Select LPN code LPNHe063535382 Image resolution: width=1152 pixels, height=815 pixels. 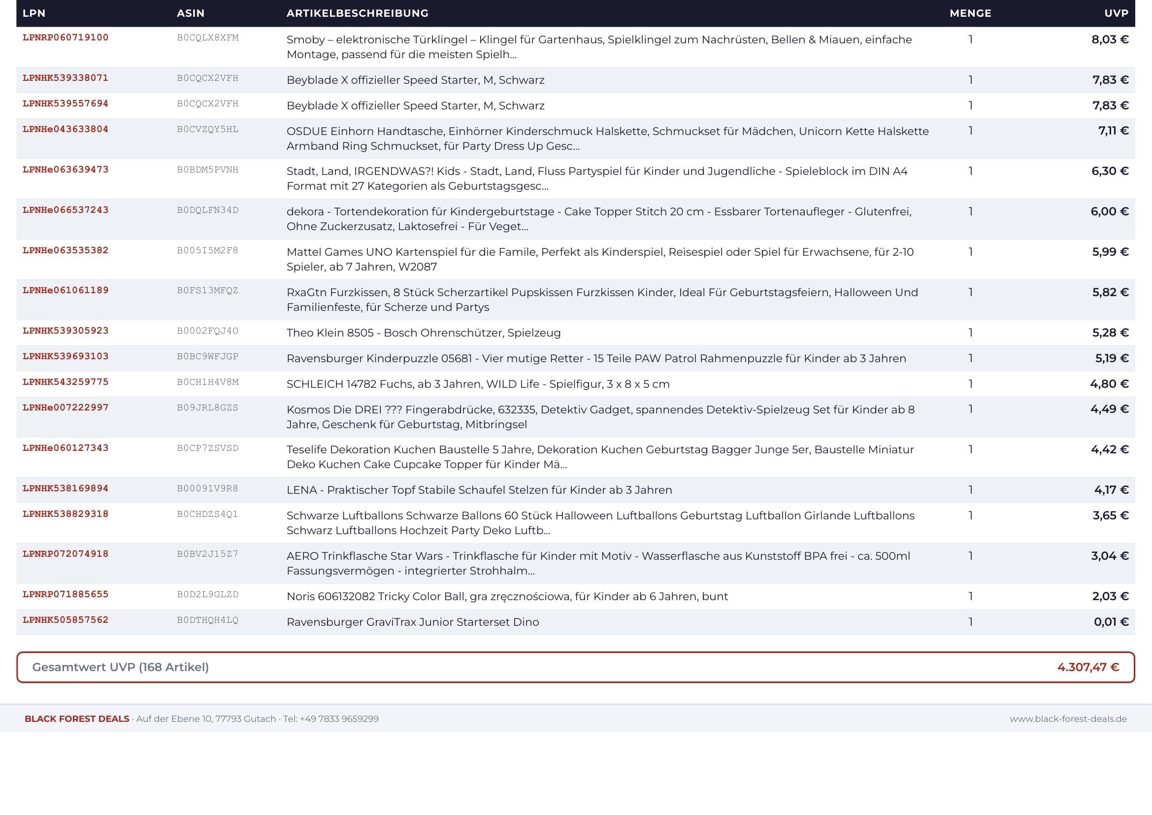tap(65, 250)
